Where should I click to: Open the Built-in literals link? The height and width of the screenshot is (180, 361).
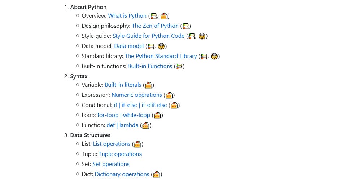tap(123, 85)
